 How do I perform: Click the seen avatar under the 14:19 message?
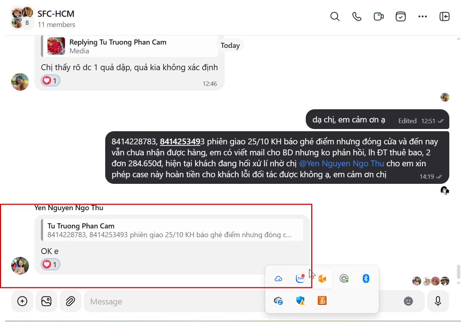point(445,190)
